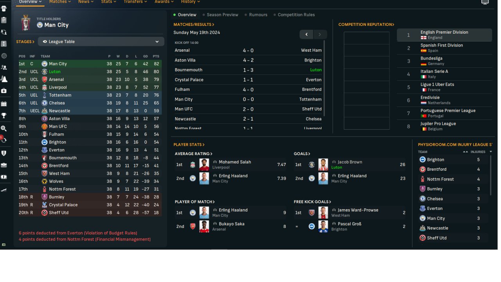Image resolution: width=501 pixels, height=282 pixels.
Task: Open Mohamed Salah's player portrait
Action: [204, 164]
